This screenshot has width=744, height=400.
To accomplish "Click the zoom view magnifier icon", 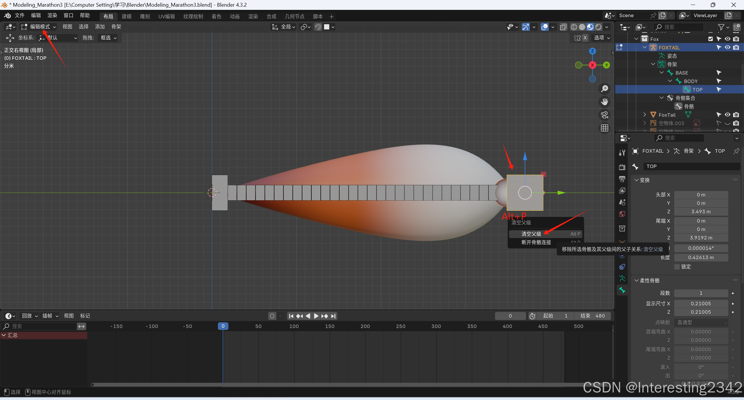I will [x=605, y=89].
